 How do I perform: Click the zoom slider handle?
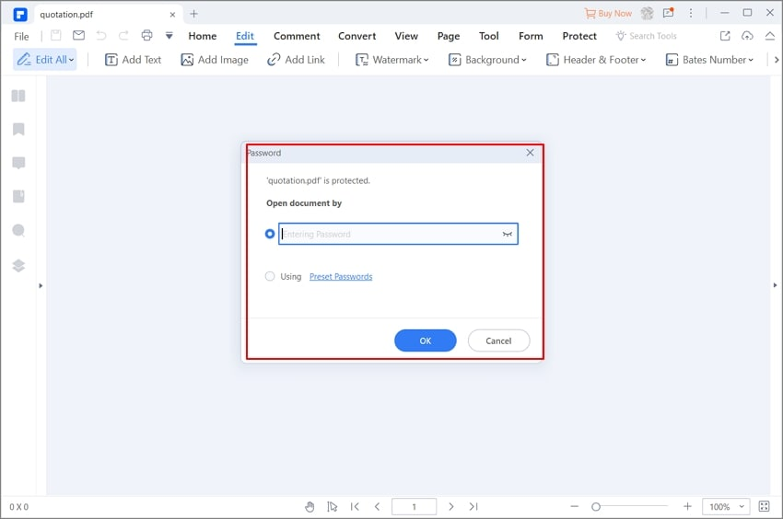[595, 506]
